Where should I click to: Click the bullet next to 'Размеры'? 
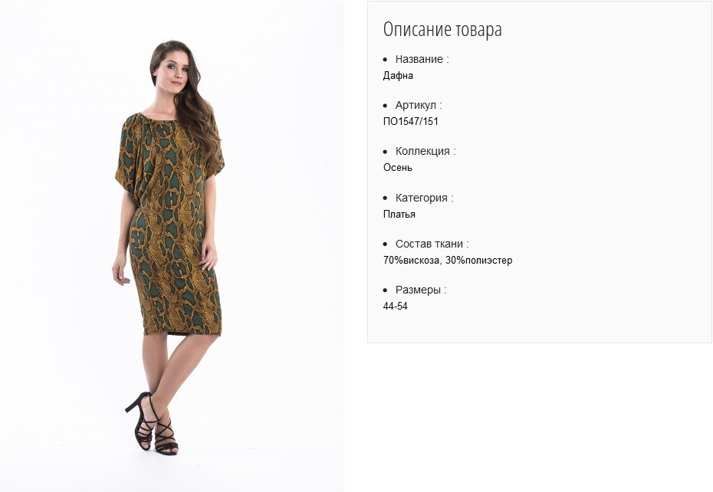click(x=386, y=290)
